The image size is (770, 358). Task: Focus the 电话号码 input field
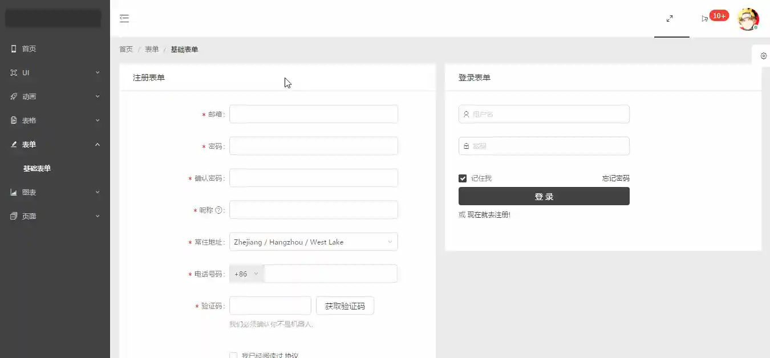(331, 274)
